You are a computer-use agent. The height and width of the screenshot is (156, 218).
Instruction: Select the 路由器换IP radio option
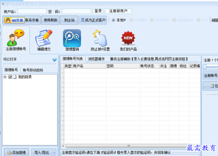click(x=174, y=20)
